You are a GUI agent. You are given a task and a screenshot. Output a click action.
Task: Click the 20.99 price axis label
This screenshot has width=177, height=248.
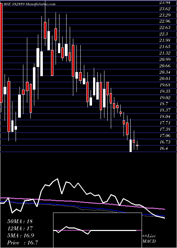pyautogui.click(x=165, y=60)
